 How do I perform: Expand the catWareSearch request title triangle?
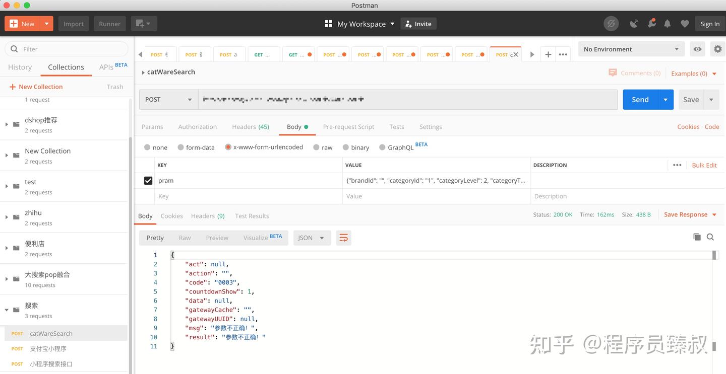(143, 72)
